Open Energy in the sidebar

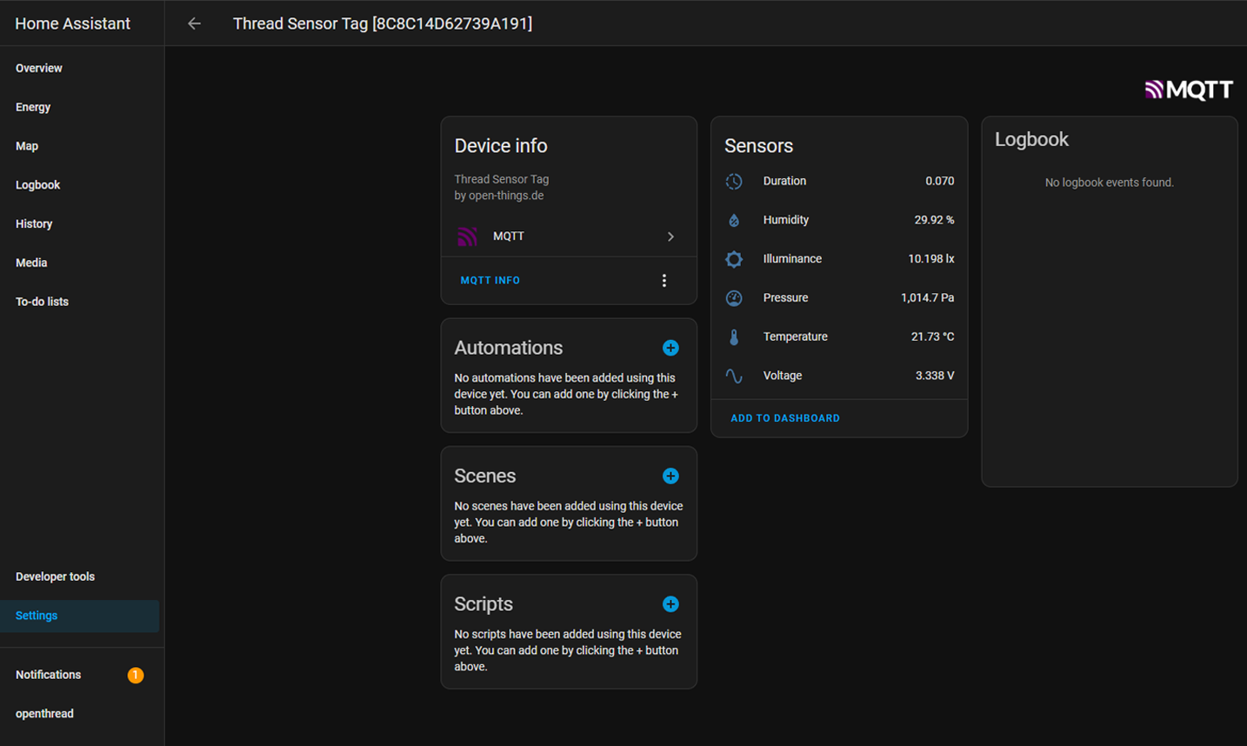(33, 107)
